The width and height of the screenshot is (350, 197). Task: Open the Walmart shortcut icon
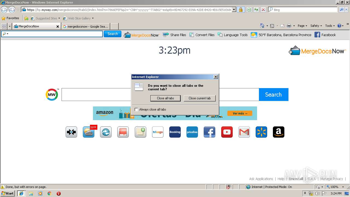[x=261, y=132]
